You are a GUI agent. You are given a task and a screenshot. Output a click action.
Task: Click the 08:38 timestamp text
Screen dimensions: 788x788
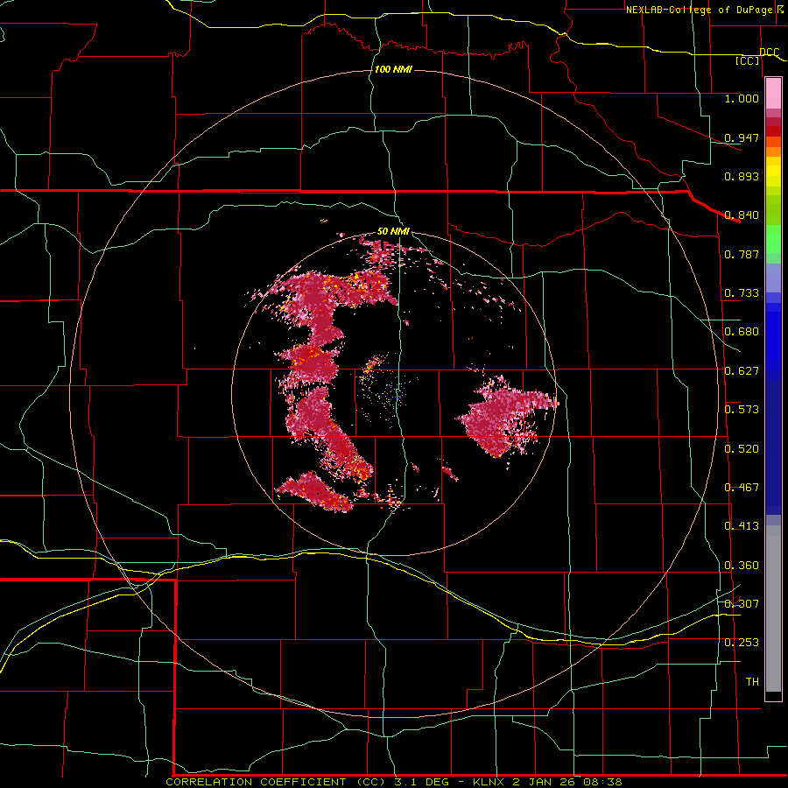pyautogui.click(x=602, y=782)
